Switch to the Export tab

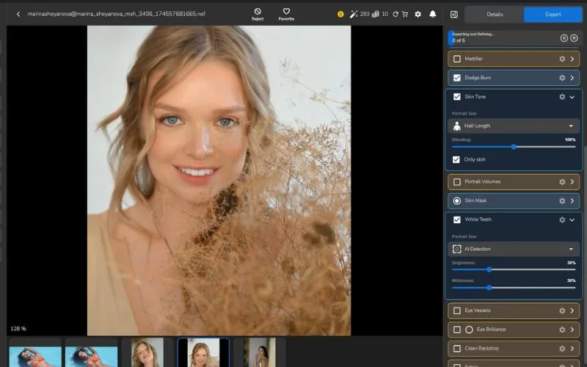coord(553,14)
